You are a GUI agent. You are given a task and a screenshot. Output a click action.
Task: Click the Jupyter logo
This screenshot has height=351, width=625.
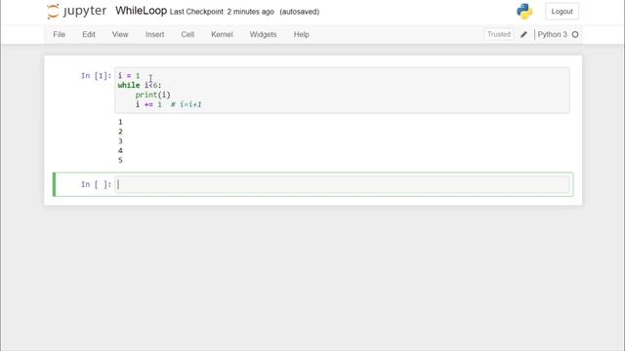tap(76, 11)
